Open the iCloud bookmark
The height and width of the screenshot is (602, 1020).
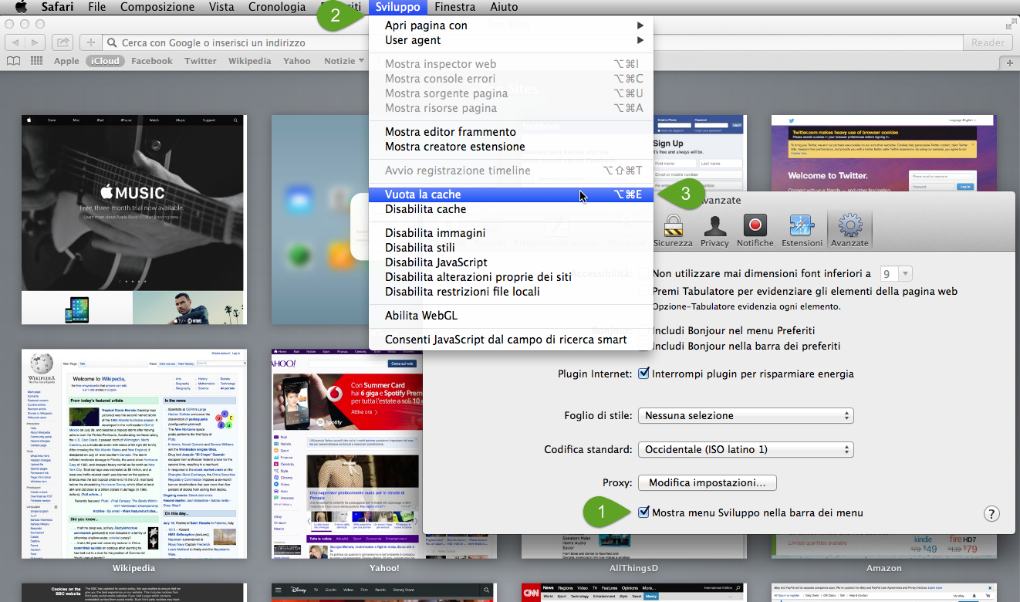pyautogui.click(x=104, y=61)
